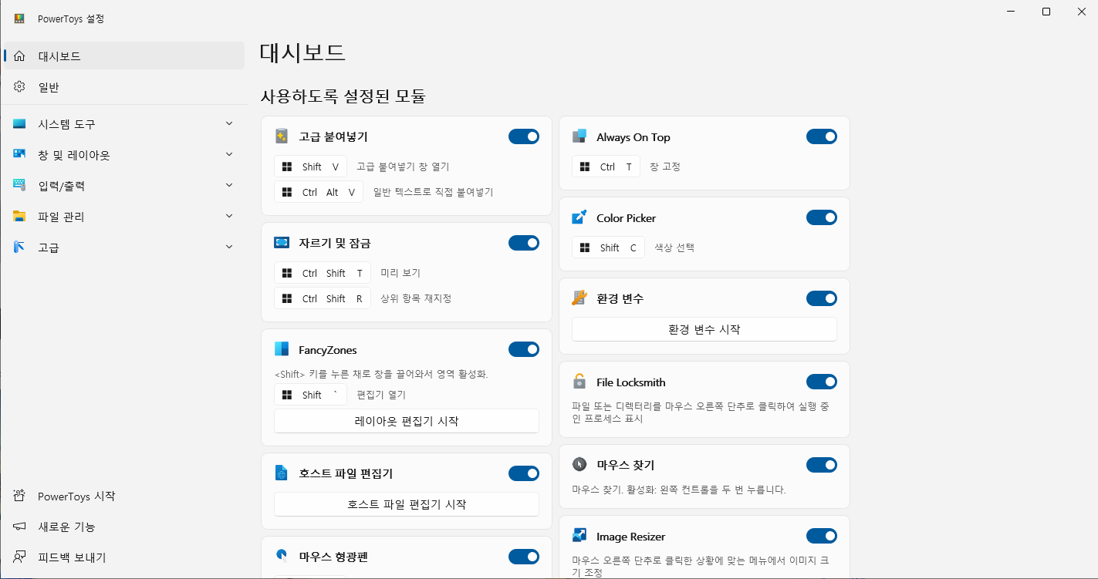Screen dimensions: 1098x579
Task: Click Win Shift C shortcut for 색상 선택
Action: tap(608, 247)
